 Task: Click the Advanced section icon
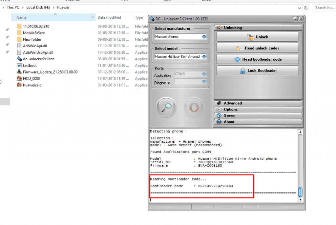pos(219,103)
